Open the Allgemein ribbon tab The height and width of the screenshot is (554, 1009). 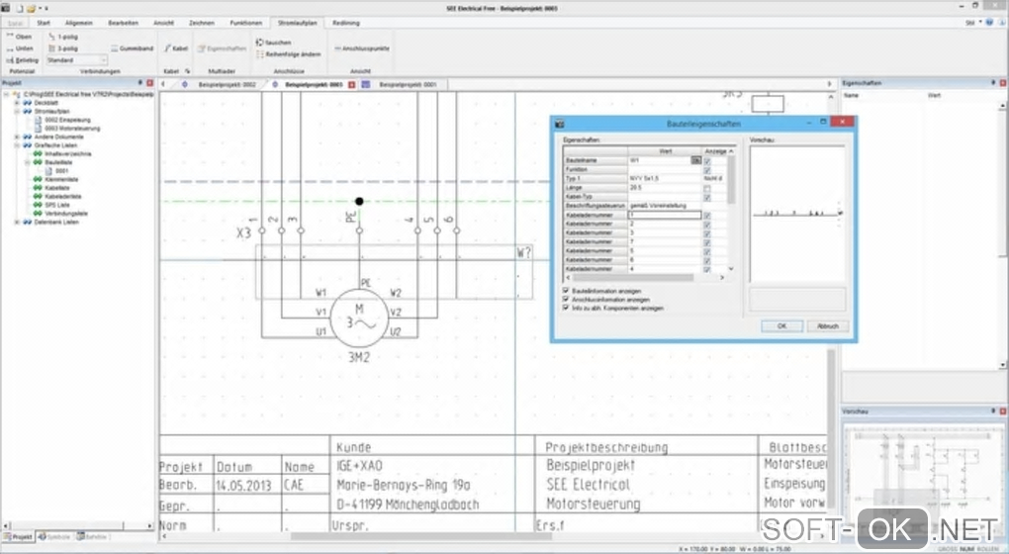point(78,23)
